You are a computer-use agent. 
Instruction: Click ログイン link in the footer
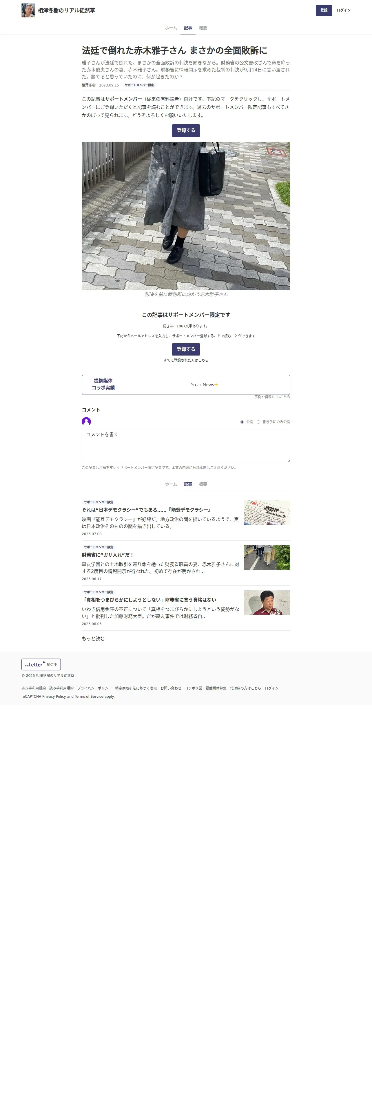pyautogui.click(x=271, y=688)
